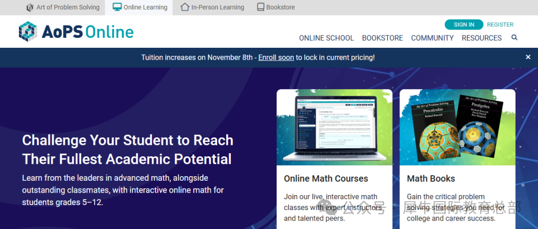Open the RESOURCES menu

482,38
